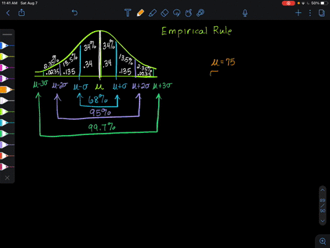This screenshot has width=330, height=248.
Task: Open the share/export menu
Action: pos(21,12)
